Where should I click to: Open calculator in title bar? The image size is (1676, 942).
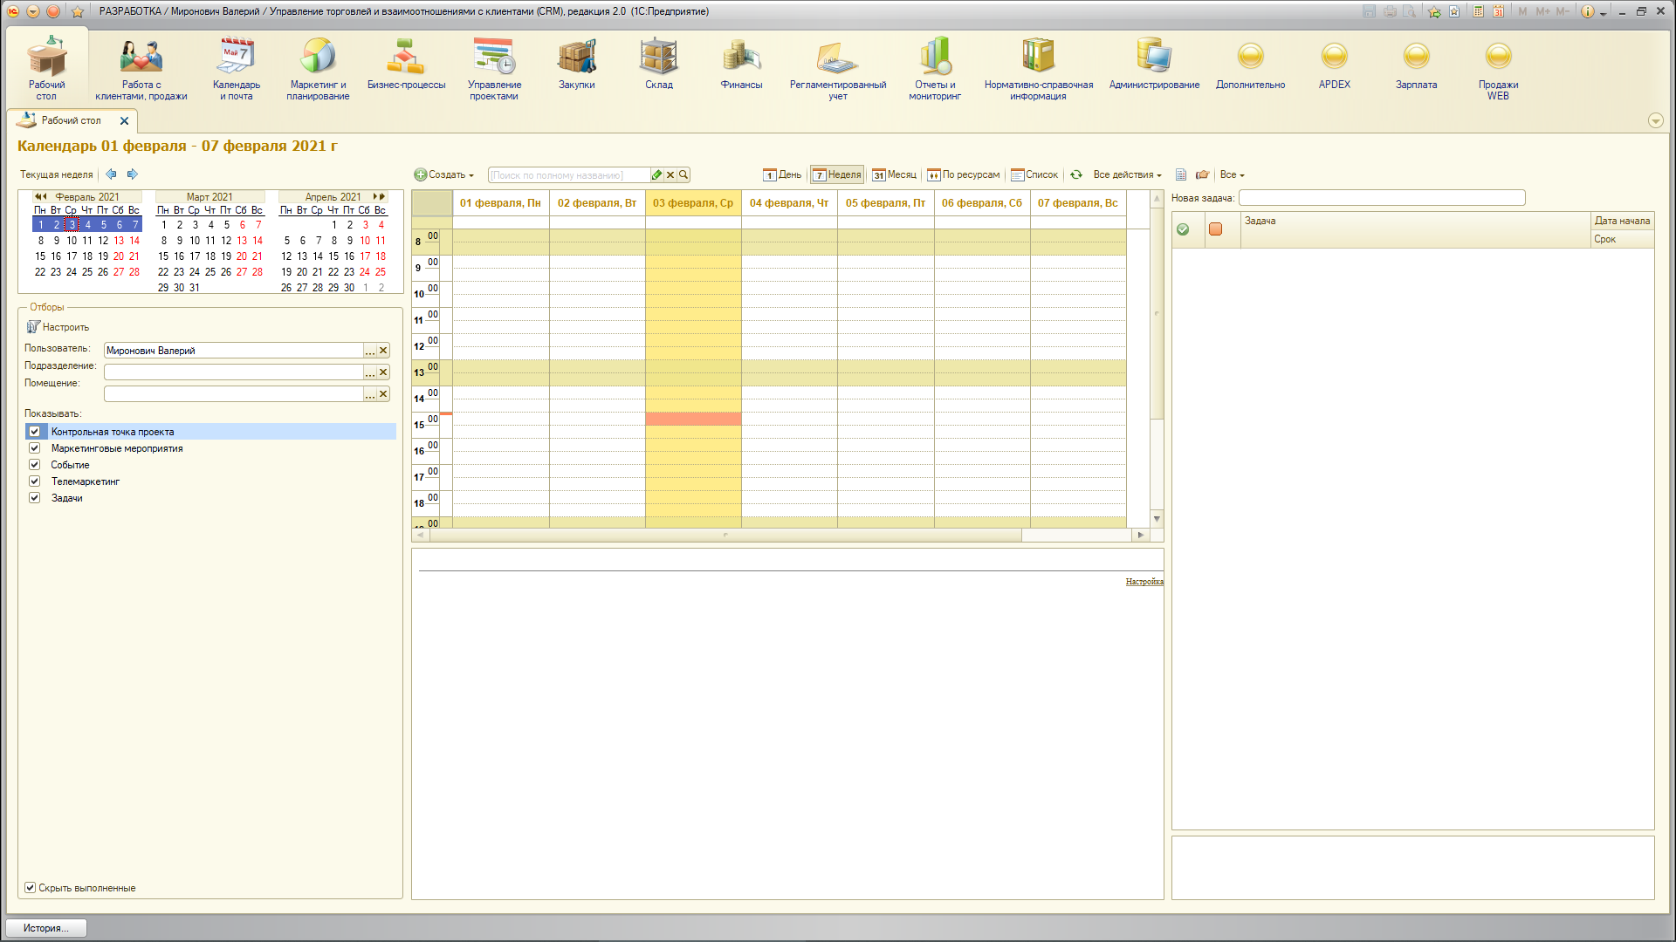pyautogui.click(x=1478, y=11)
